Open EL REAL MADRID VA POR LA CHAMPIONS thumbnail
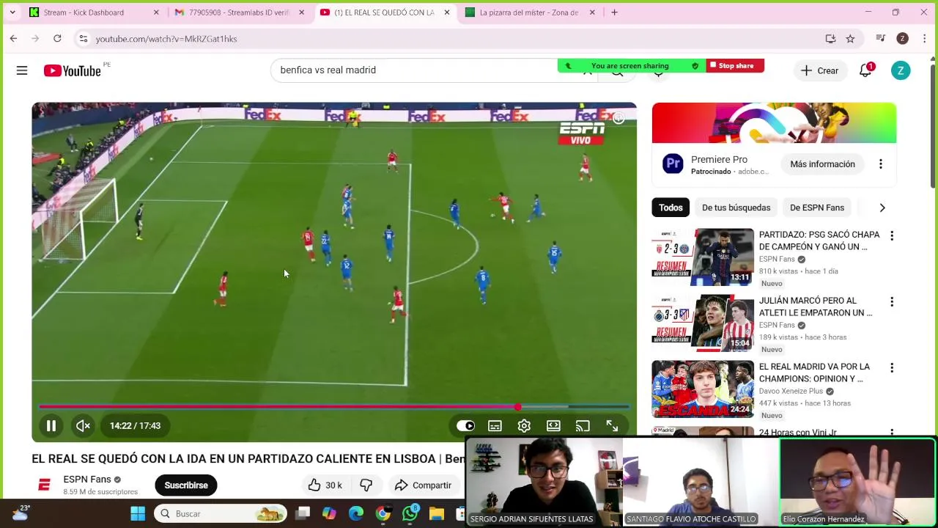This screenshot has height=528, width=938. point(703,389)
